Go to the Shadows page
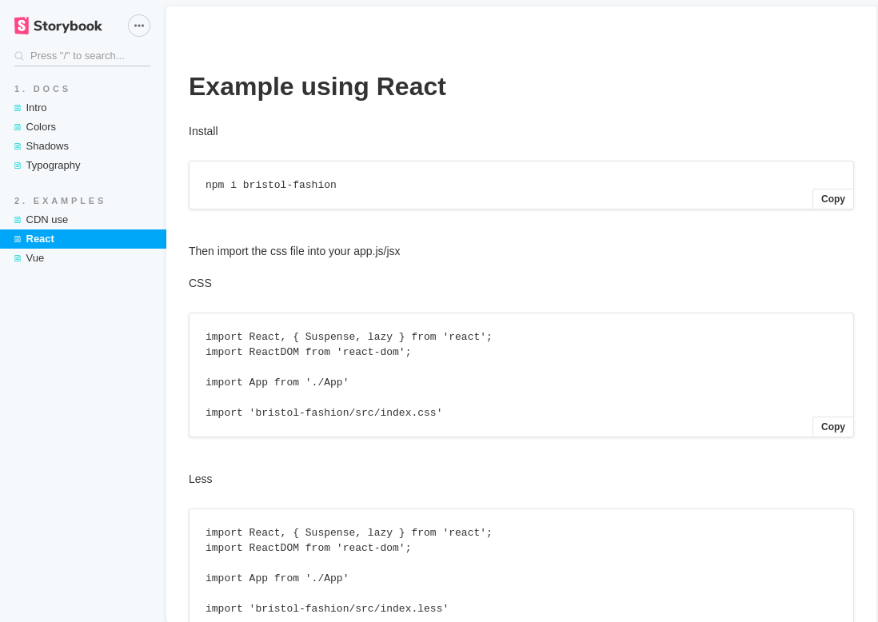 coord(83,146)
